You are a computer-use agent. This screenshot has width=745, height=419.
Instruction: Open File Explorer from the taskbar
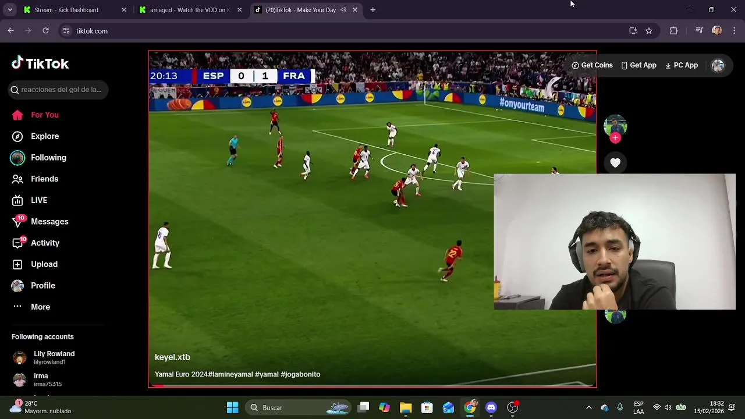[x=406, y=407]
